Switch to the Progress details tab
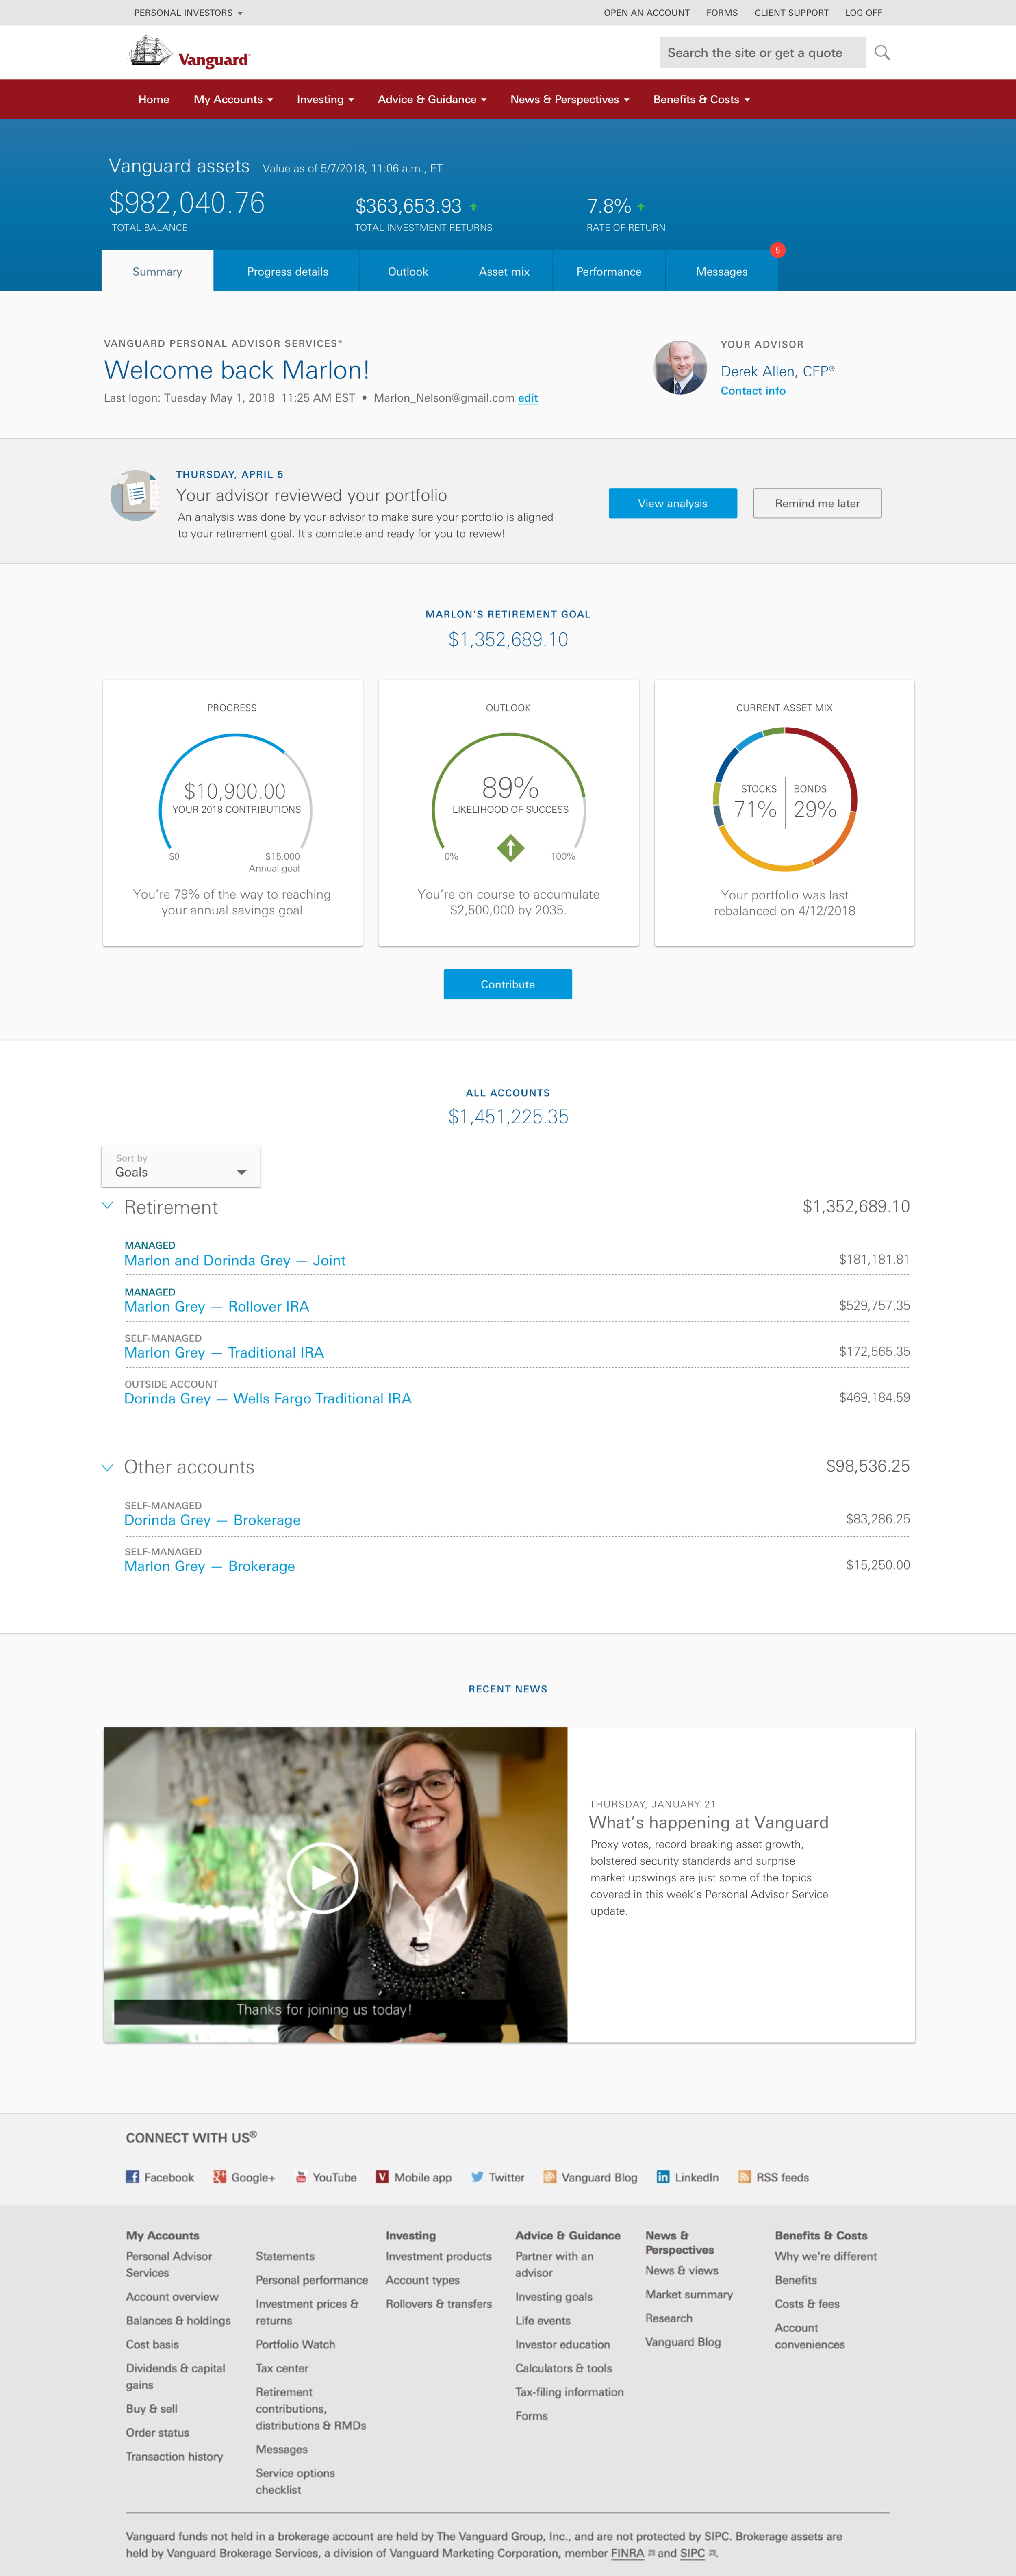The image size is (1016, 2576). point(287,271)
